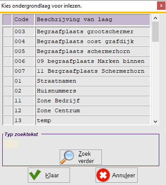The image size is (166, 185).
Task: Close the dialog with the red X
Action: click(161, 6)
